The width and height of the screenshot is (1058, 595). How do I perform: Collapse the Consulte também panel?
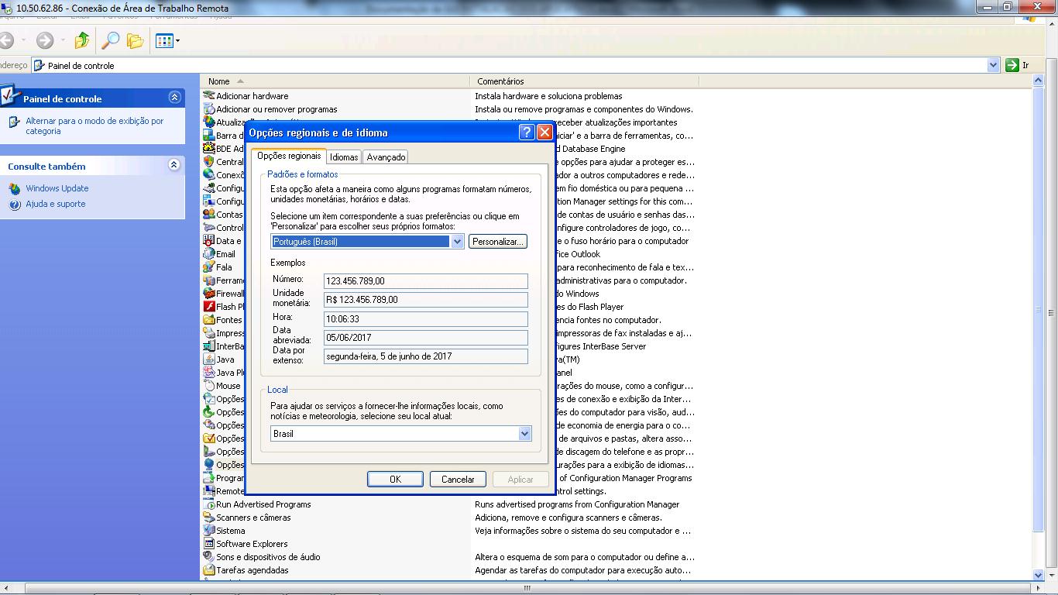click(174, 165)
